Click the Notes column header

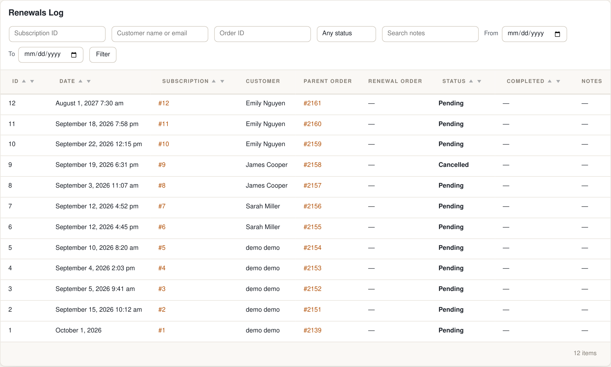[592, 81]
